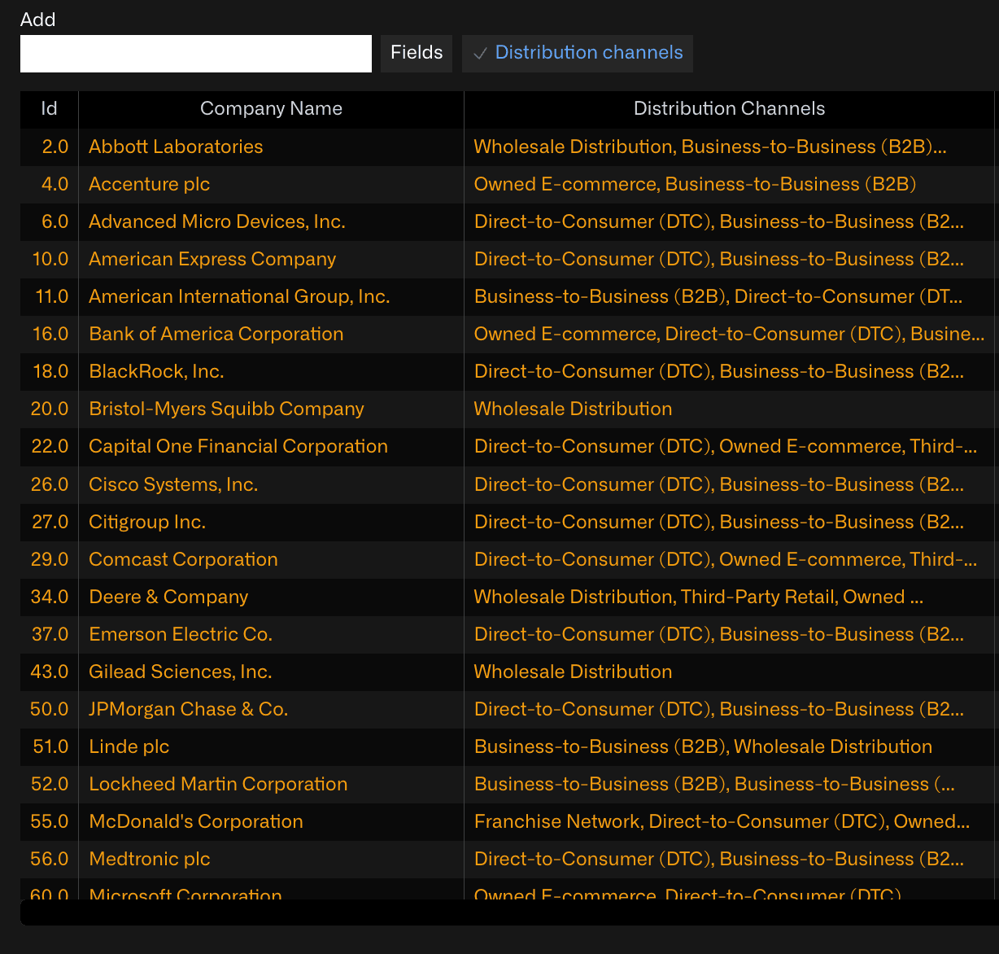
Task: Click the Add text input field
Action: [195, 54]
